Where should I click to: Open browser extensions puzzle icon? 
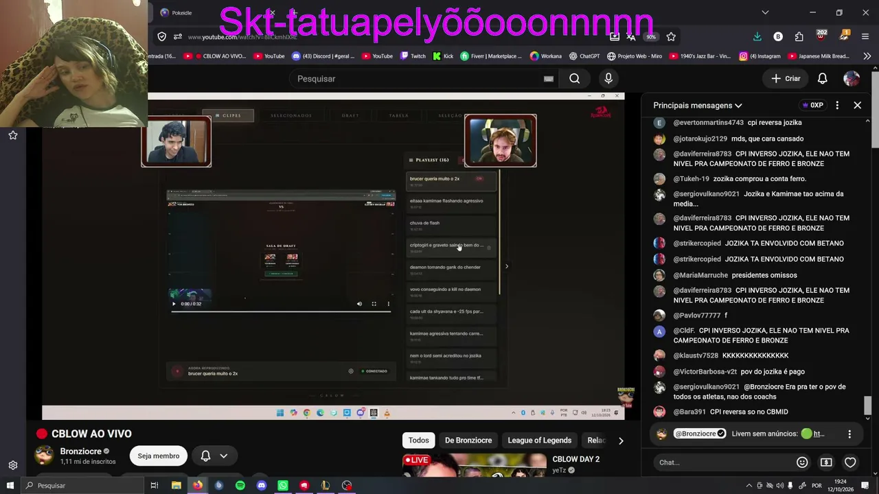(799, 36)
